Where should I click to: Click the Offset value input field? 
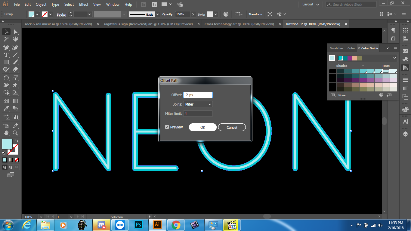tap(198, 95)
